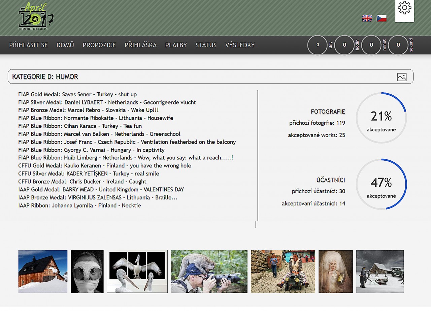Open the STATUS menu item
This screenshot has width=431, height=311.
(206, 45)
